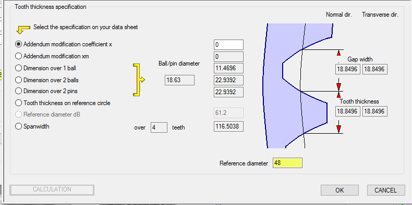Choose Dimension over 1 ball option

18,68
